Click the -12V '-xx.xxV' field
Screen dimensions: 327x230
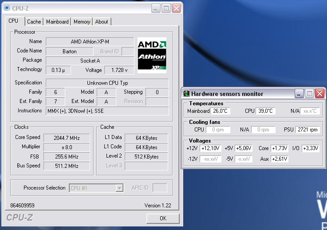coord(210,159)
